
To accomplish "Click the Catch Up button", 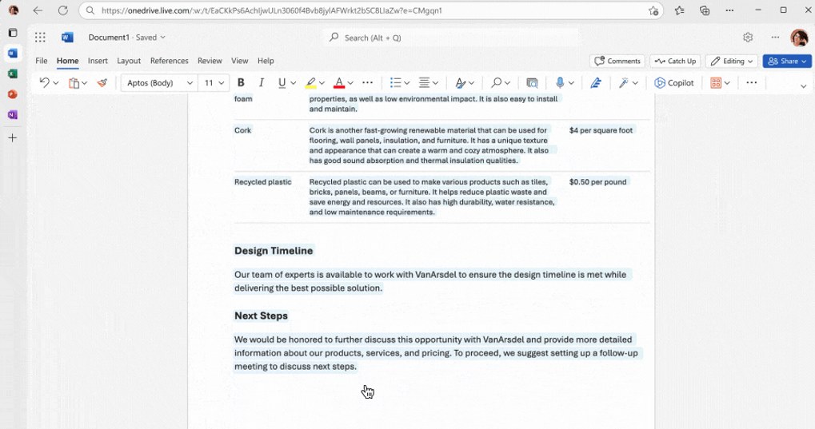I will (675, 61).
